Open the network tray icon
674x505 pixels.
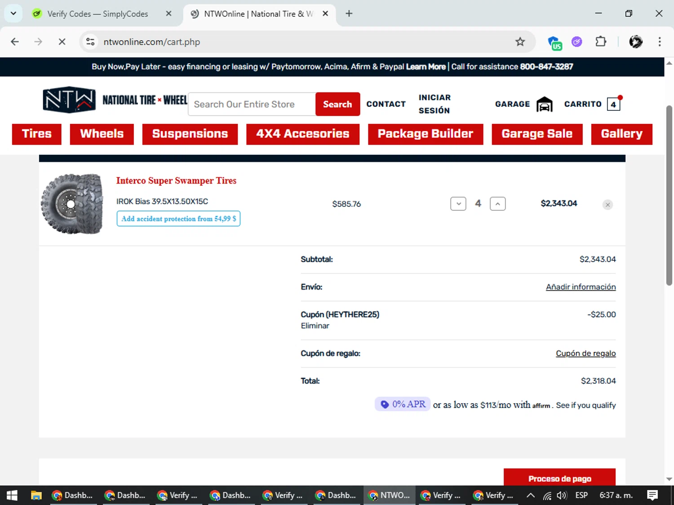(x=547, y=496)
